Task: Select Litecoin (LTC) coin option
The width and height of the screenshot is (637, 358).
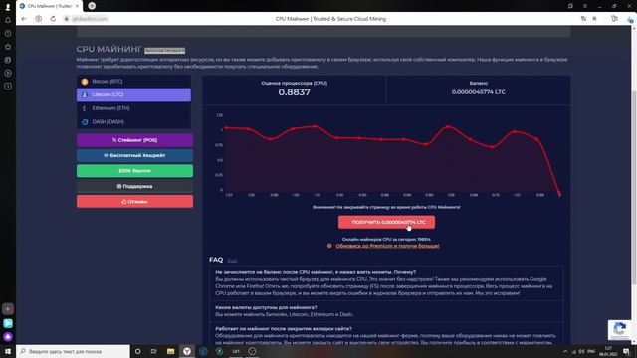Action: click(x=133, y=94)
